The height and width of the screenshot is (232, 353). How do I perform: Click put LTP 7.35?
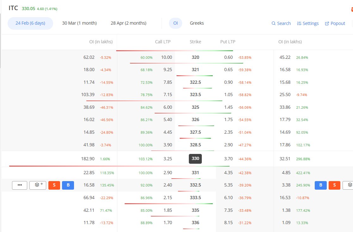tap(228, 211)
